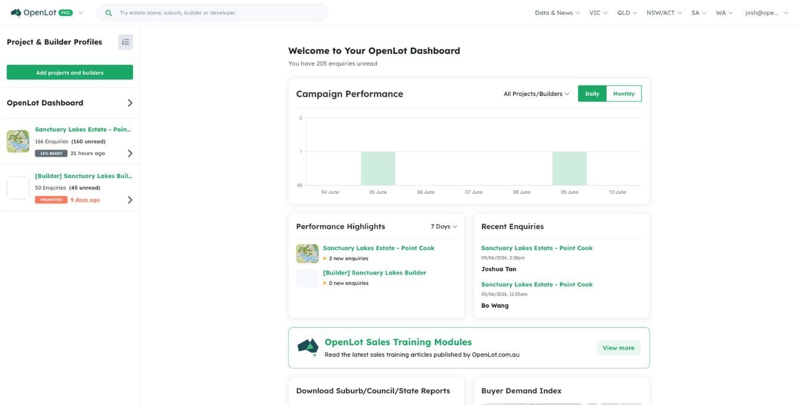The height and width of the screenshot is (405, 798).
Task: Click the 9 days ago link
Action: [x=85, y=200]
